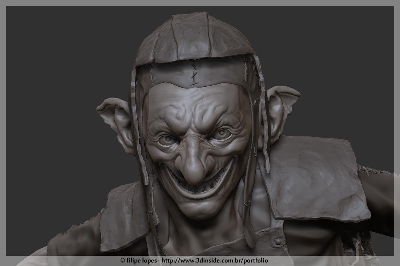This screenshot has width=400, height=266.
Task: Open the 3dinside.com.br portfolio link
Action: pyautogui.click(x=216, y=261)
